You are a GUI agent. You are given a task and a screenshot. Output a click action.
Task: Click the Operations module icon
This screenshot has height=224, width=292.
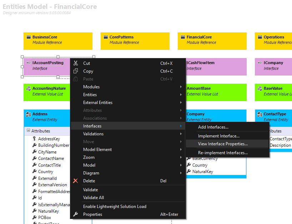coord(260,37)
